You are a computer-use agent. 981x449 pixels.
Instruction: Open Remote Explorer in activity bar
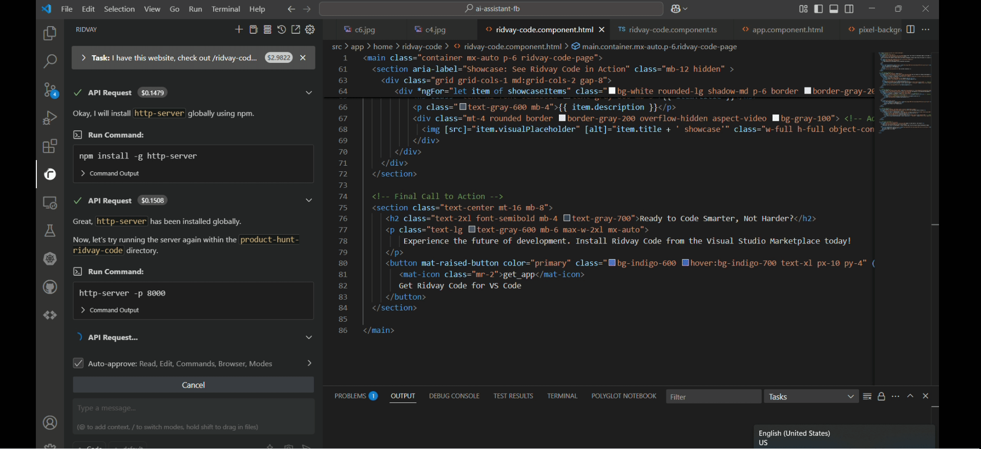[x=50, y=203]
